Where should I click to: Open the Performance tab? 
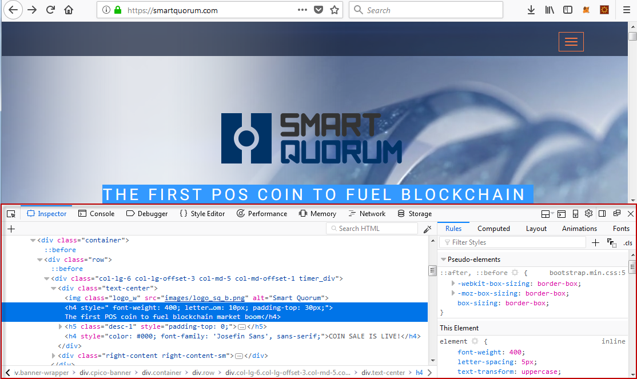(262, 214)
